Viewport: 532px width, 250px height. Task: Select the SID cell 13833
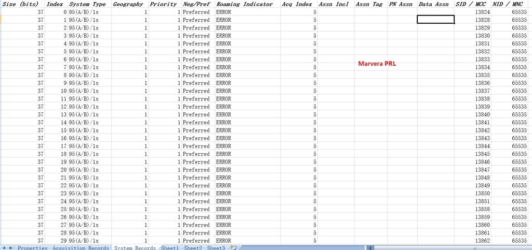tap(473, 59)
